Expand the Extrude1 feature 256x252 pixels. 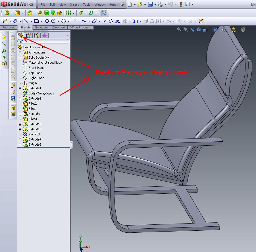coord(19,88)
